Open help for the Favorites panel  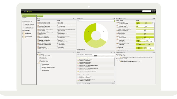coord(75,52)
